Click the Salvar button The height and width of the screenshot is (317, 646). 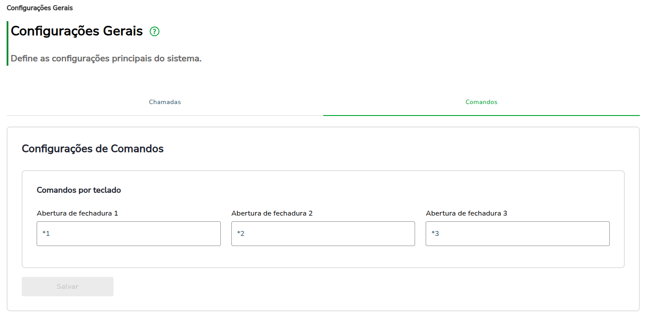pyautogui.click(x=68, y=287)
